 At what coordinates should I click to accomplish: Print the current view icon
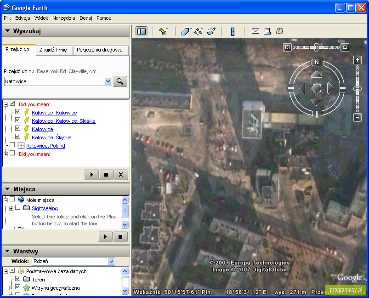pyautogui.click(x=267, y=31)
